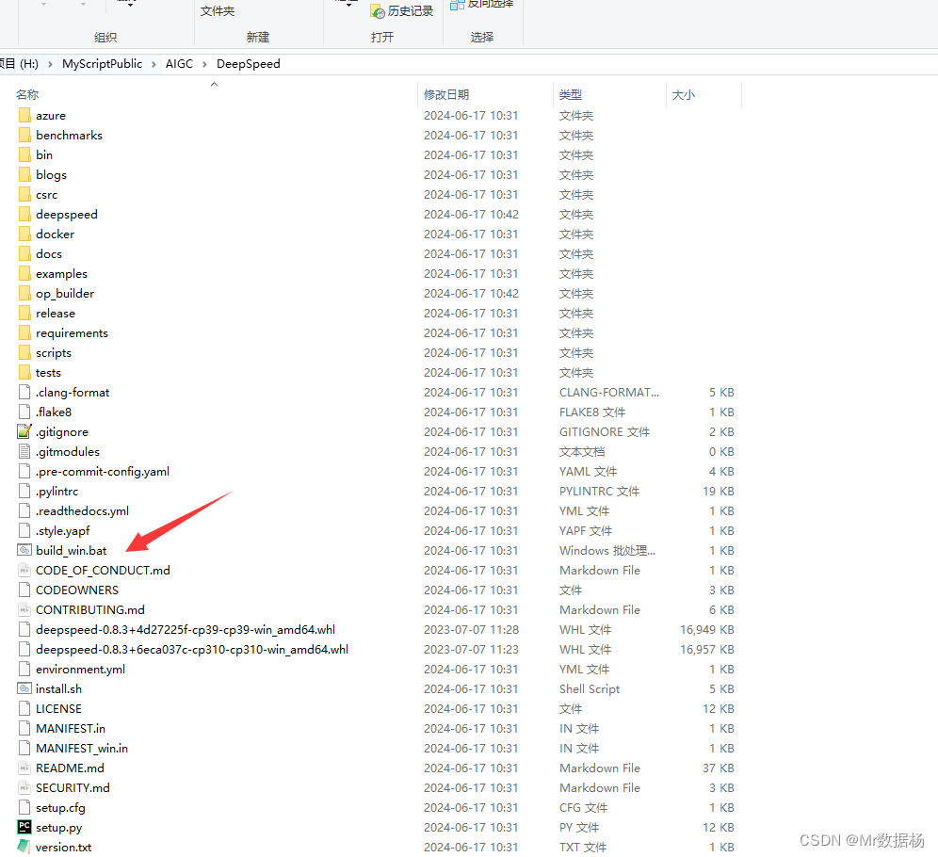This screenshot has height=857, width=938.
Task: Open the setup.py Python file
Action: pyautogui.click(x=58, y=827)
